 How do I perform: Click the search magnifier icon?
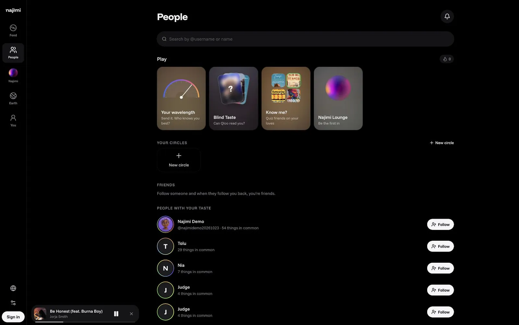[164, 39]
